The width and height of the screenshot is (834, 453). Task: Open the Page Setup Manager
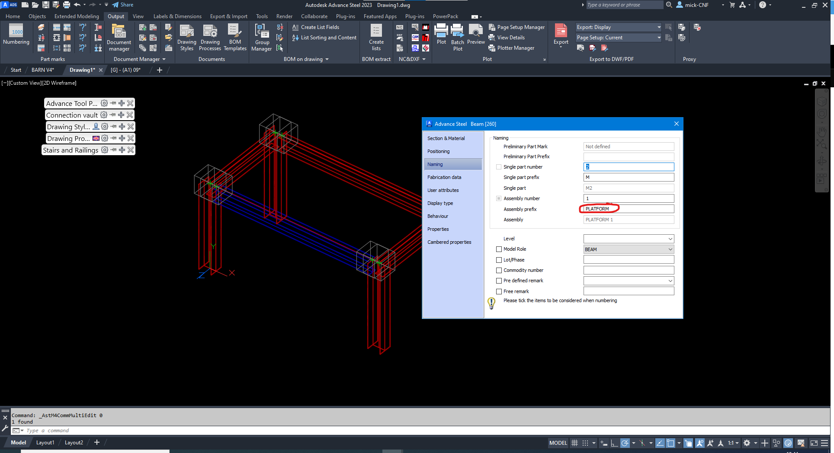[x=516, y=27]
